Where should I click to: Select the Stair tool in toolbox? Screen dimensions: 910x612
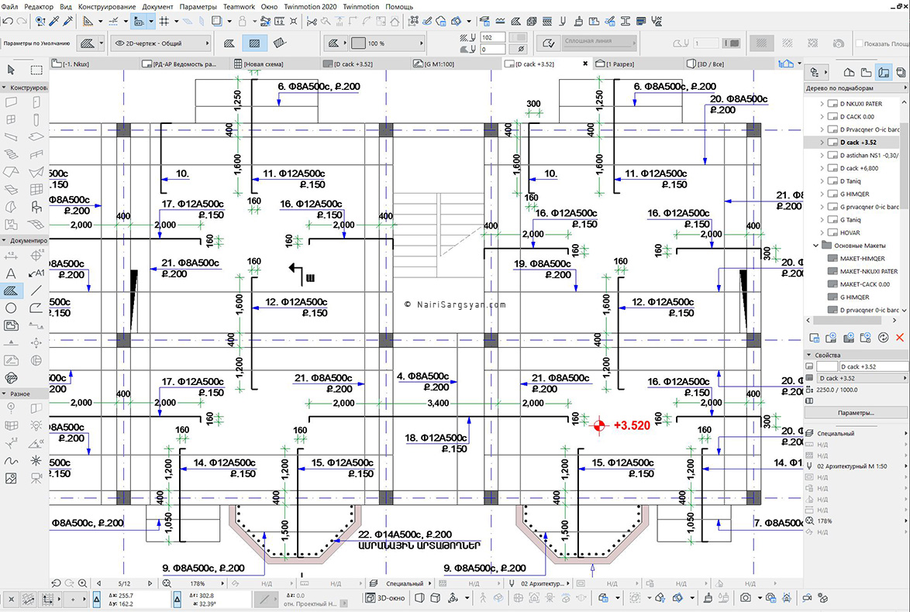point(11,155)
